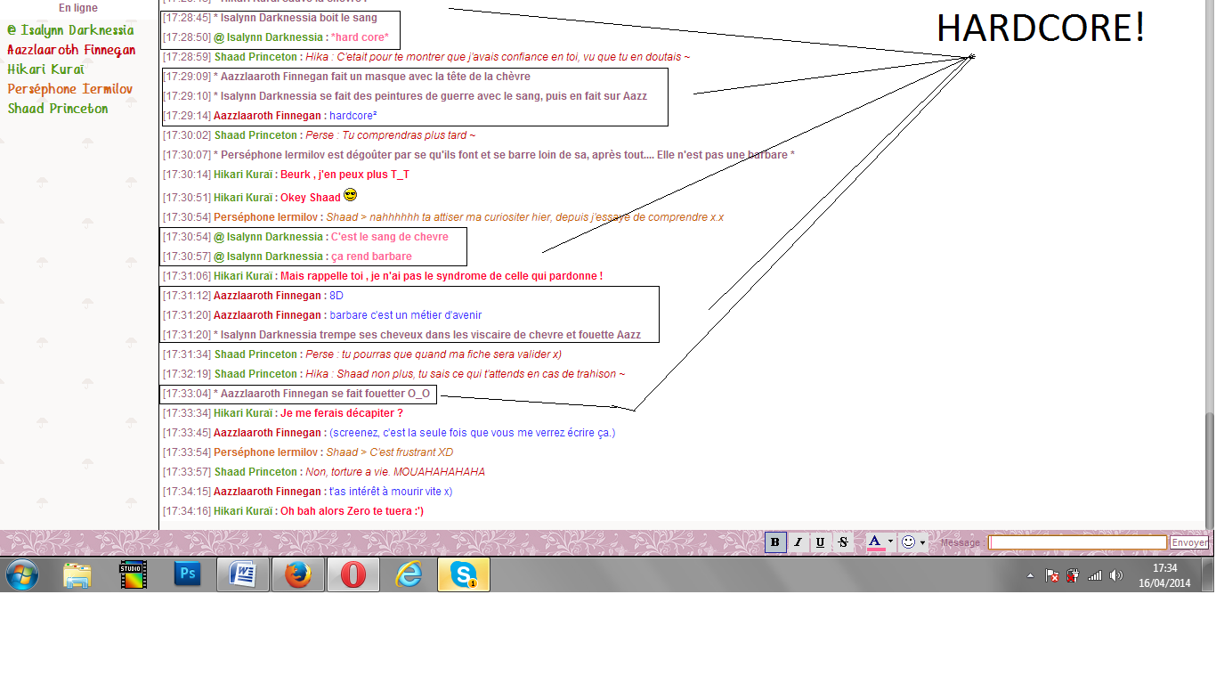Click the '8D' message at 17:31:12
The height and width of the screenshot is (684, 1216).
click(336, 296)
